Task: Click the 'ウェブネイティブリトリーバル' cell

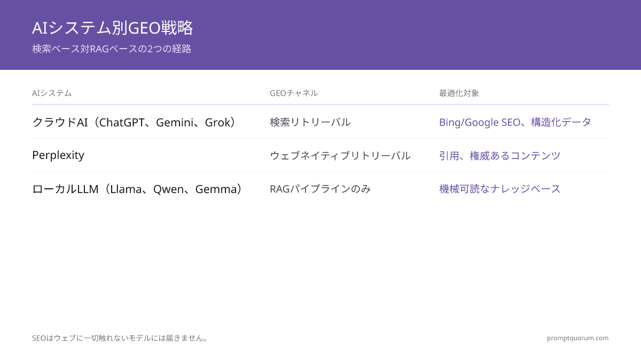Action: pos(340,156)
